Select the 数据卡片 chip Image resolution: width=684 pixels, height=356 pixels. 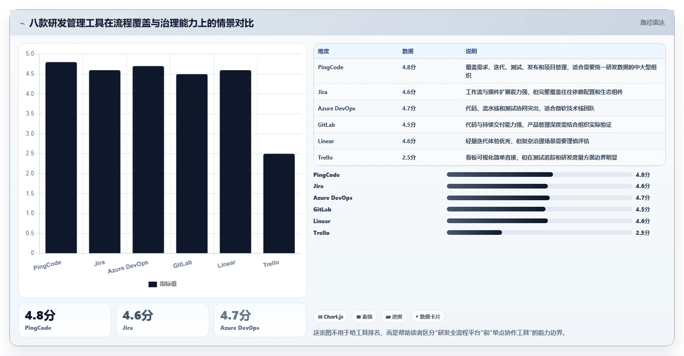[x=428, y=317]
